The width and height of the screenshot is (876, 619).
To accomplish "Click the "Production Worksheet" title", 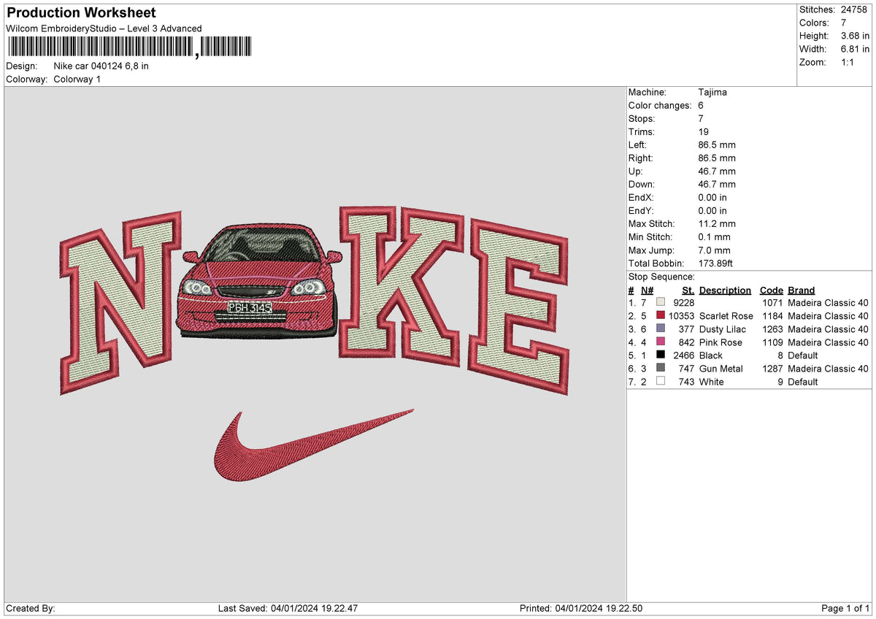I will (81, 13).
